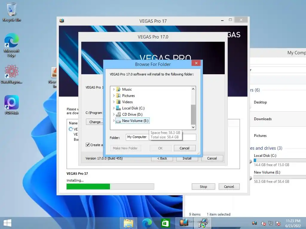Select the Local Disk (C:) drive icon
This screenshot has width=306, height=229.
tap(118, 108)
